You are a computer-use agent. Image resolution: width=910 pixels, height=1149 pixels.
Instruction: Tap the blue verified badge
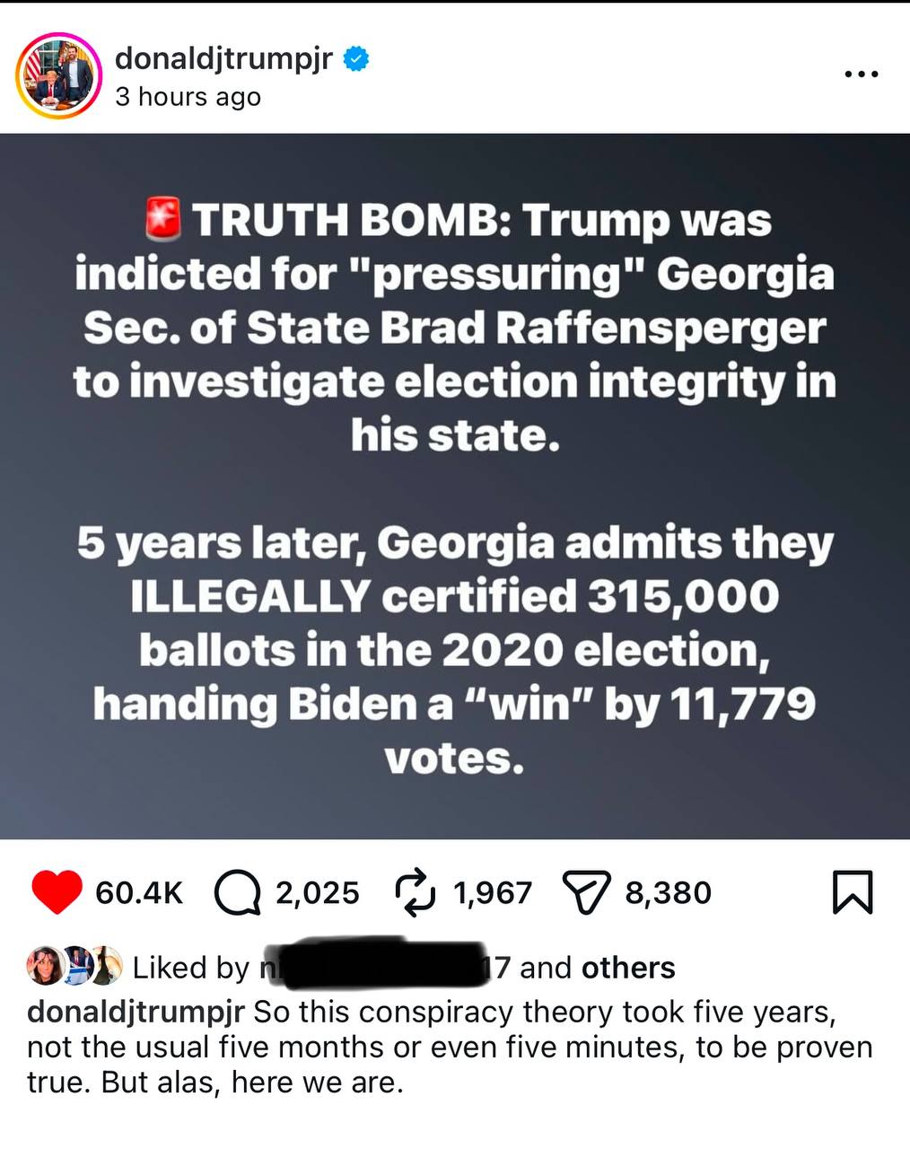click(357, 58)
